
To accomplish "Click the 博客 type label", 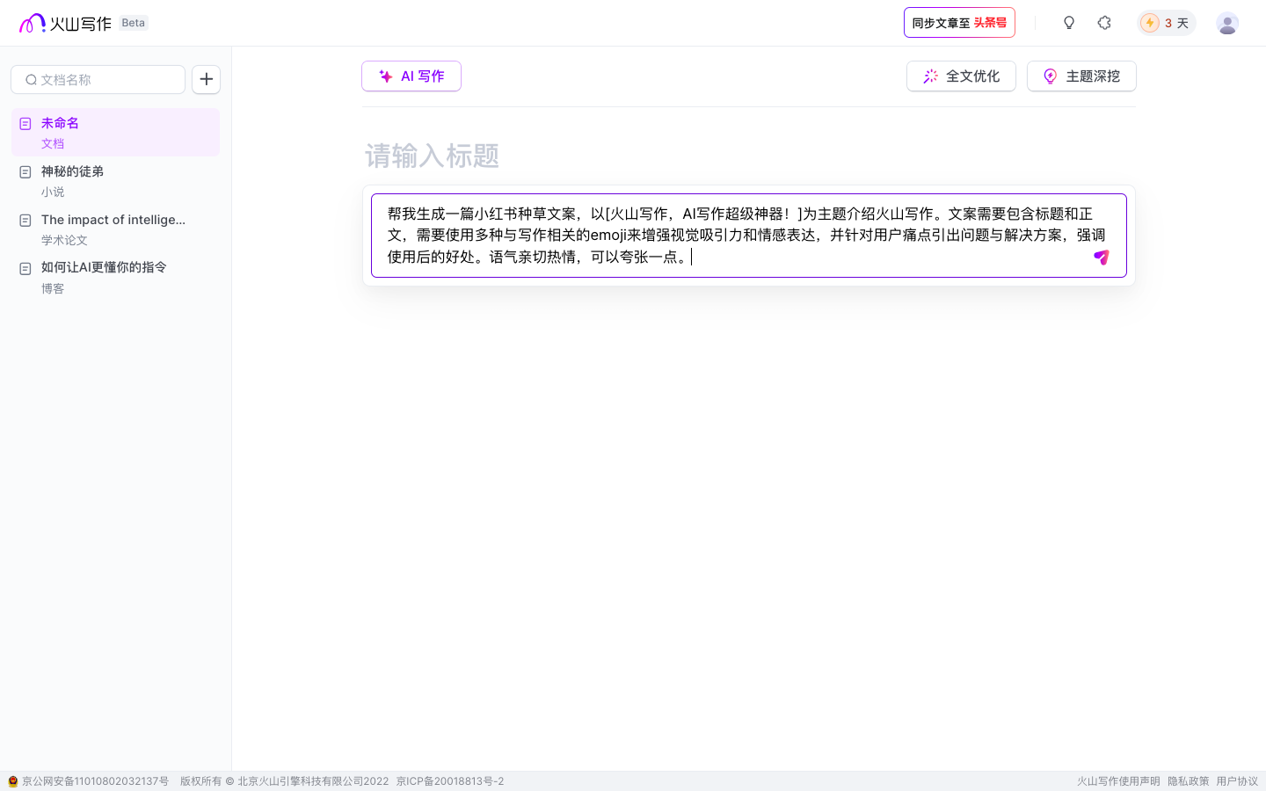I will pos(53,289).
